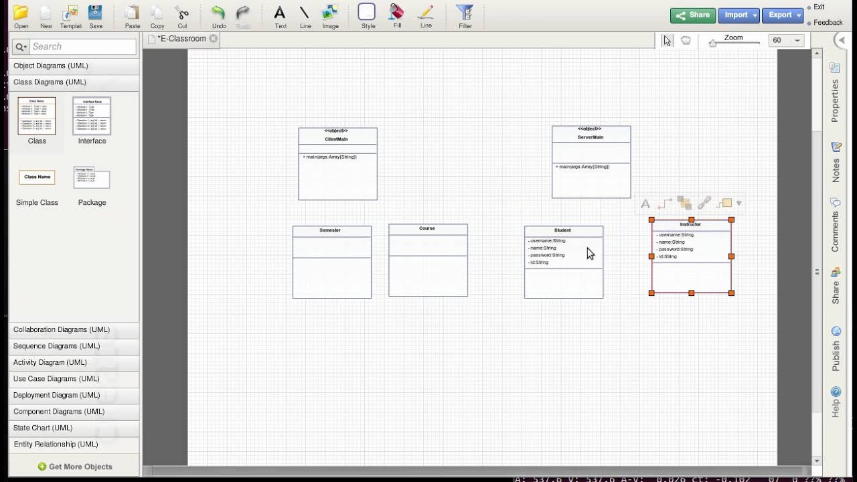The width and height of the screenshot is (857, 482).
Task: Click the connector icon above Instructor class
Action: pyautogui.click(x=664, y=203)
